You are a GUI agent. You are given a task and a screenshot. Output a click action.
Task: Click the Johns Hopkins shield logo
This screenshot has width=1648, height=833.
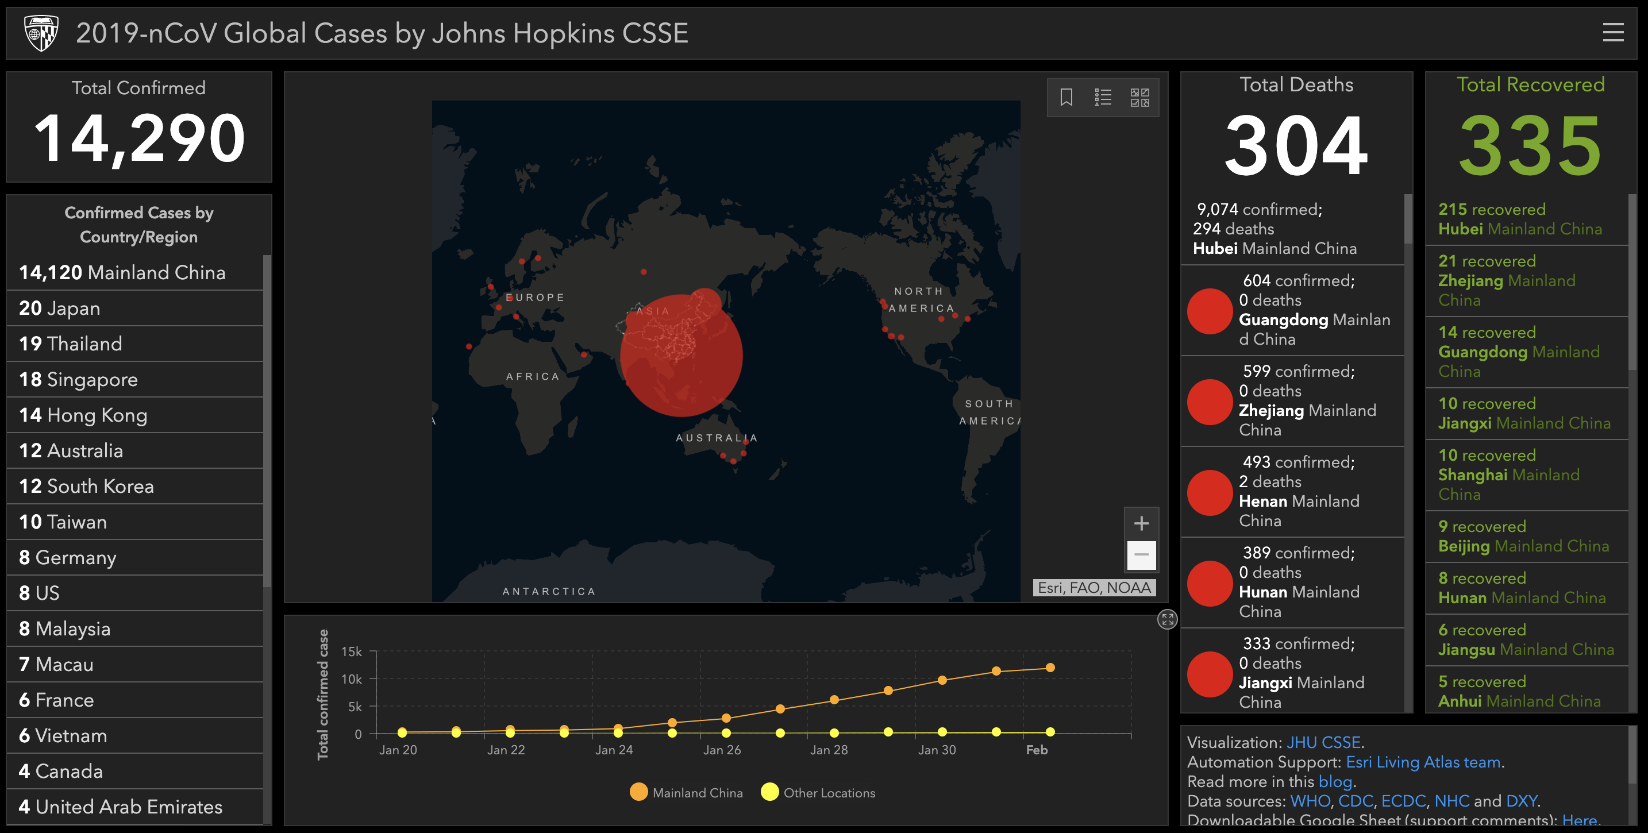41,33
